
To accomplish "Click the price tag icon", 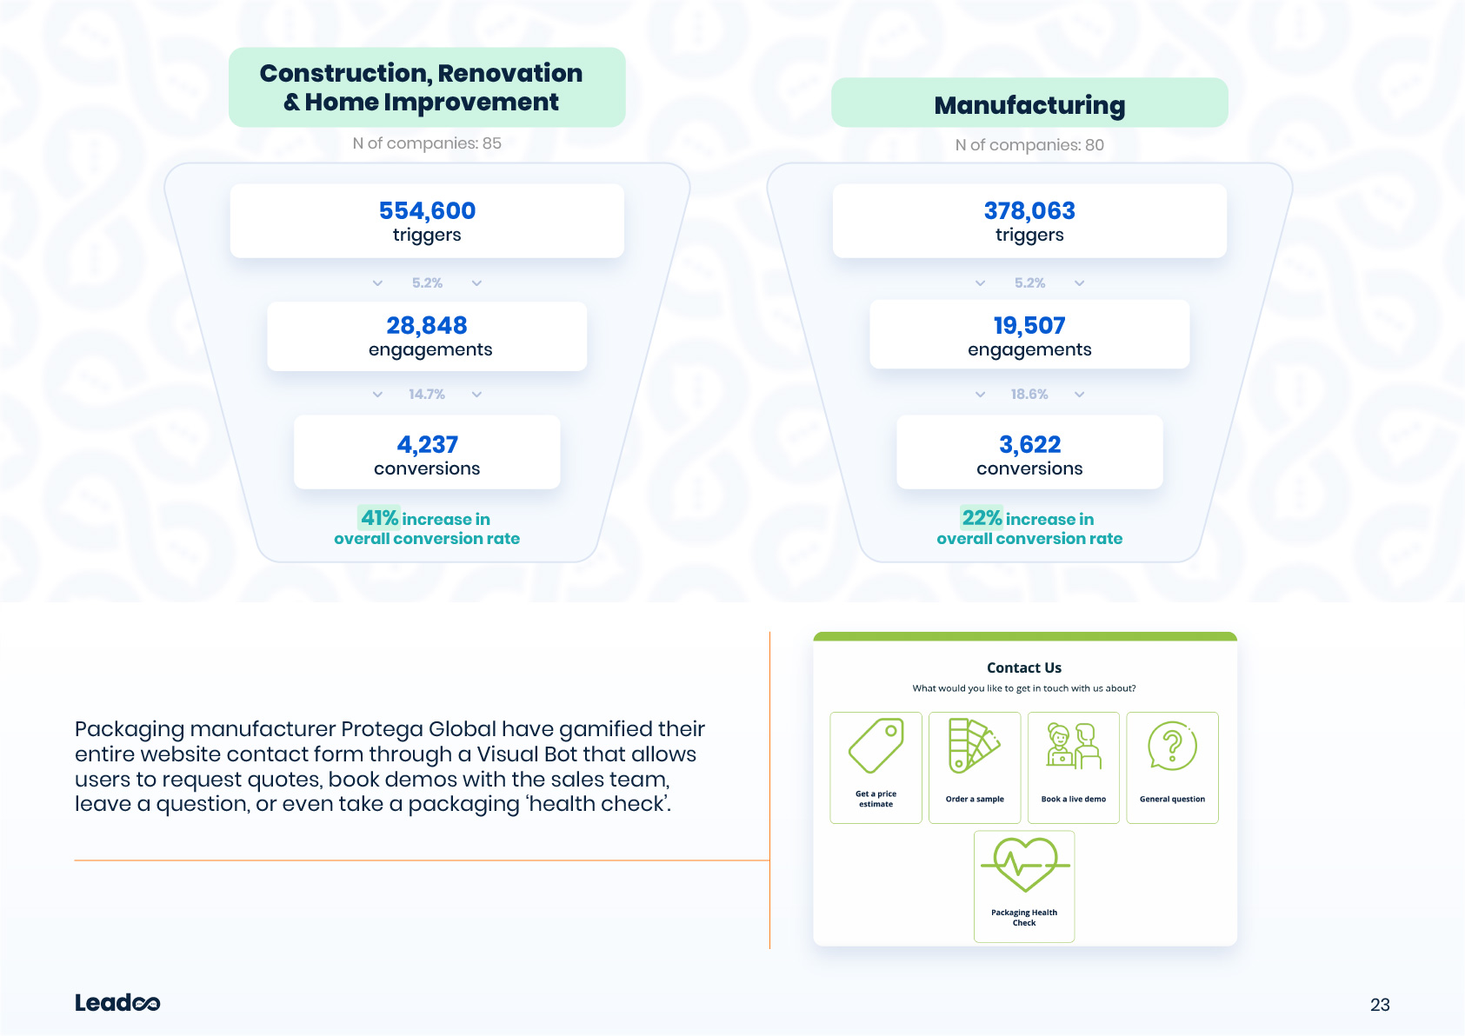I will 876,746.
